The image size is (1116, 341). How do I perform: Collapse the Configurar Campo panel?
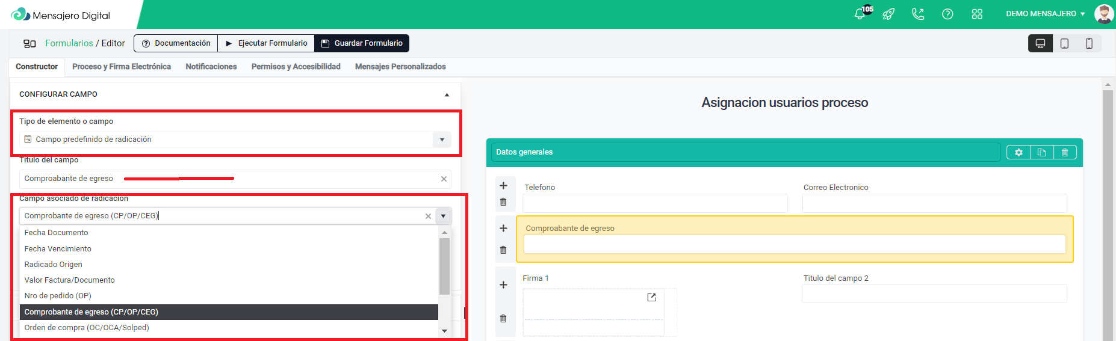(x=447, y=94)
